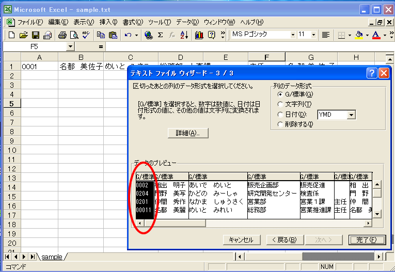The height and width of the screenshot is (272, 395).
Task: Open the MS Pゴシック font name dropdown
Action: tap(293, 35)
